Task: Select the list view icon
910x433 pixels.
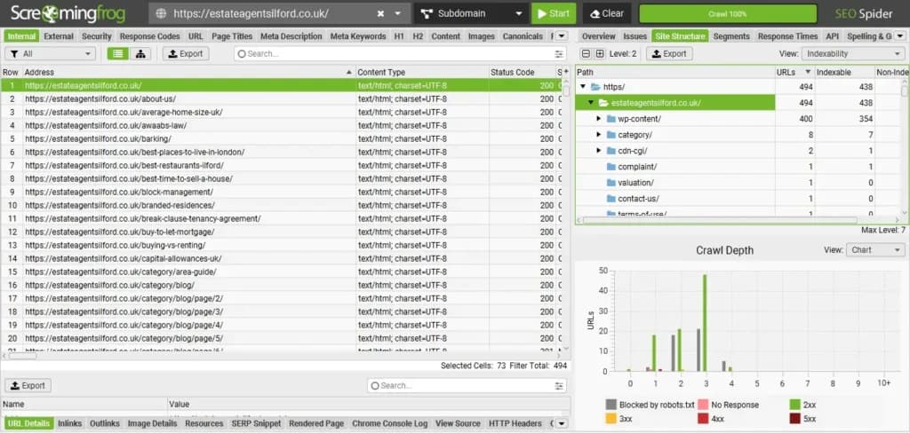Action: [x=118, y=54]
